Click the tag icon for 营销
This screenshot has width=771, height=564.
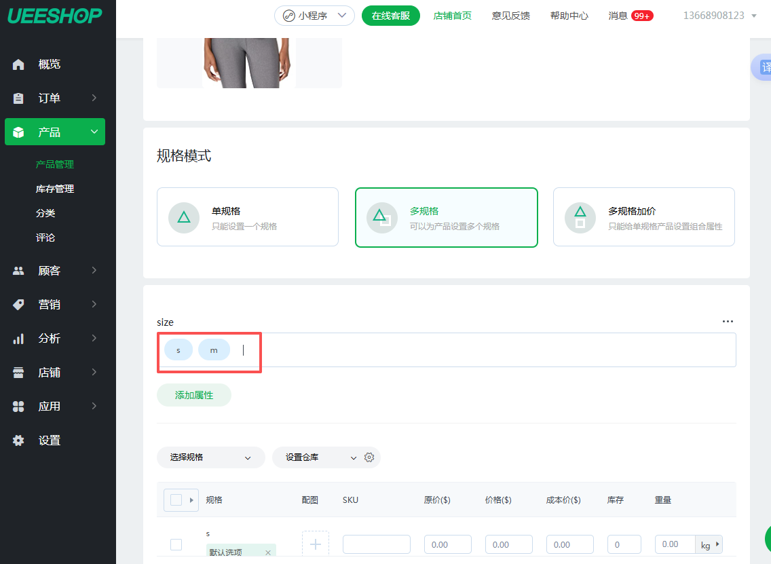click(x=18, y=305)
